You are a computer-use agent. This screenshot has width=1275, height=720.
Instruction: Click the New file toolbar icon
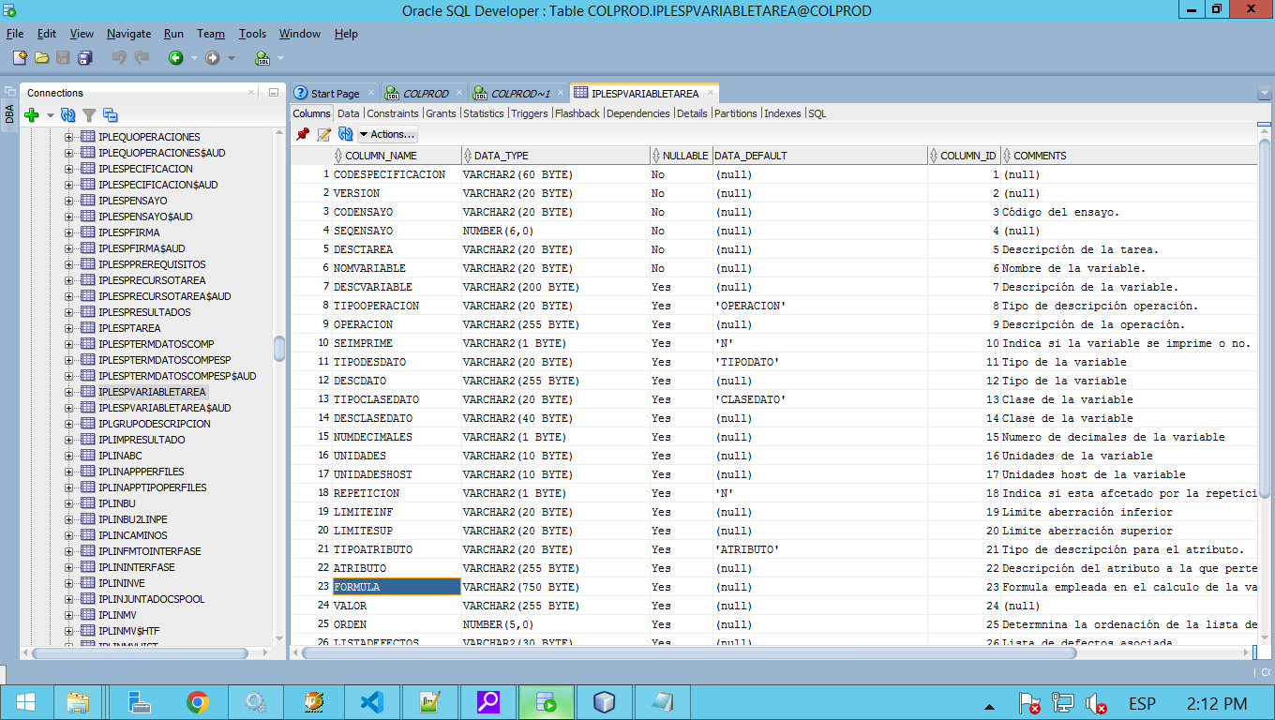(20, 57)
